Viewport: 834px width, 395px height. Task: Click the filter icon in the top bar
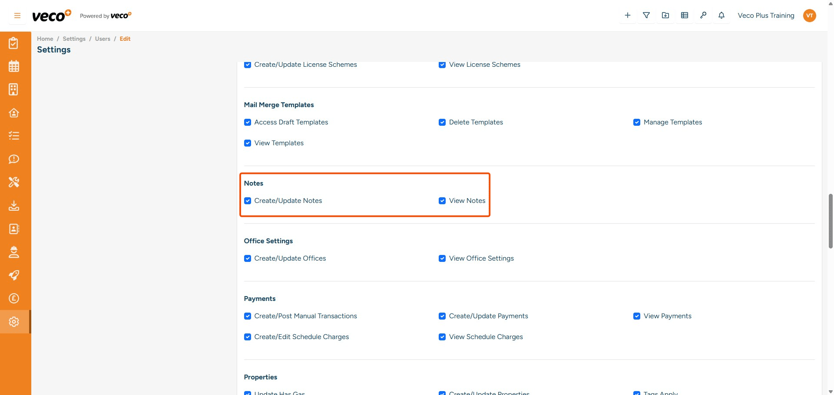click(x=646, y=15)
